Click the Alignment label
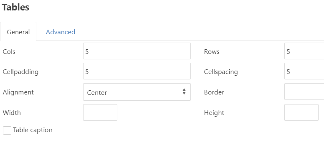The height and width of the screenshot is (158, 324). (x=18, y=92)
